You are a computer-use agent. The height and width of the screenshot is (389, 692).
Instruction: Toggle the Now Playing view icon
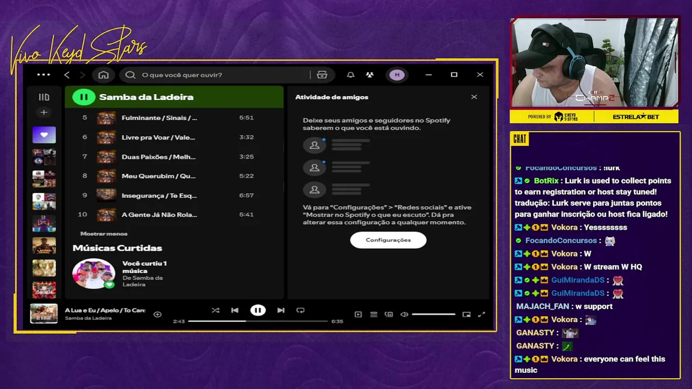(358, 314)
